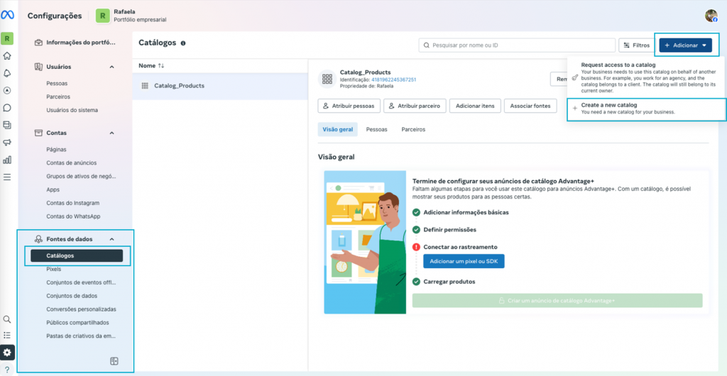727x376 pixels.
Task: Open the green R business portfolio icon in left rail
Action: tap(7, 39)
